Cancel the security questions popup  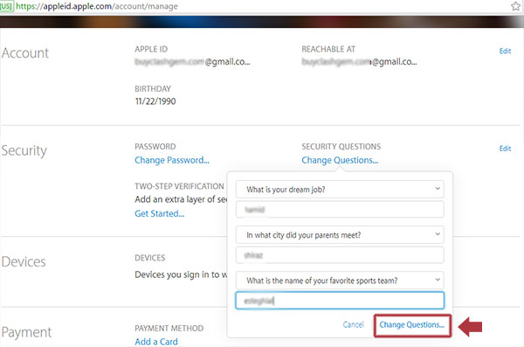(353, 324)
